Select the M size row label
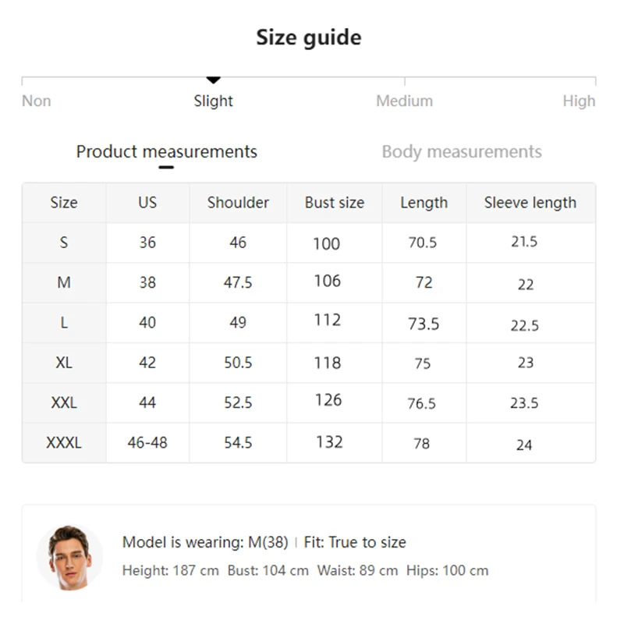This screenshot has height=624, width=624. (64, 282)
